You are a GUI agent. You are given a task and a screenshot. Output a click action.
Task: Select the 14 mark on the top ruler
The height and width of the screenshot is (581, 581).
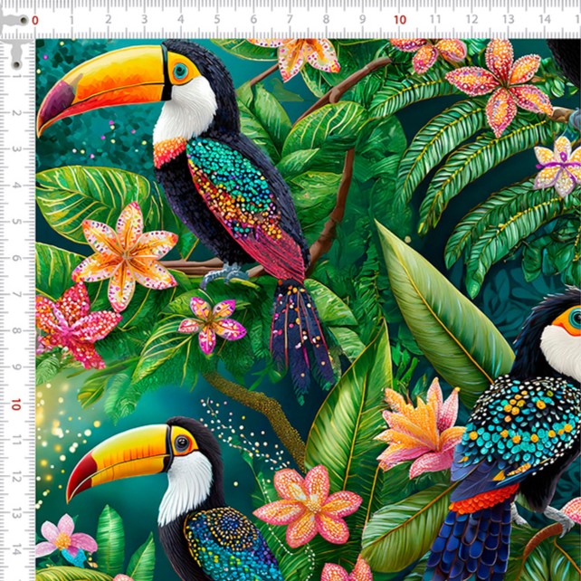[x=544, y=20]
